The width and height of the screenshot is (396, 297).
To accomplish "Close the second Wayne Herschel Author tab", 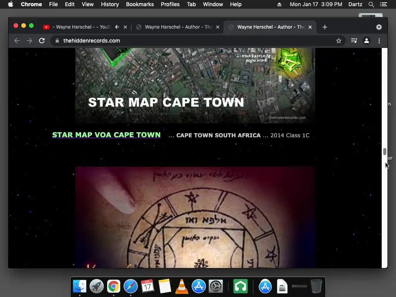I will (x=218, y=27).
